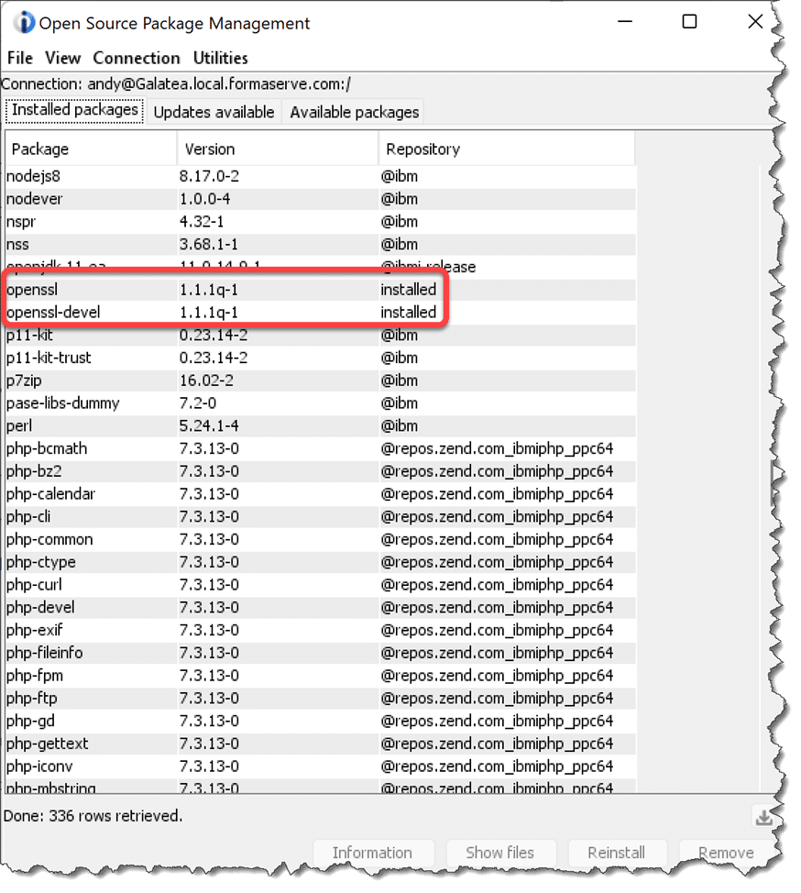This screenshot has height=893, width=801.
Task: Sort by the Package column header
Action: [90, 149]
